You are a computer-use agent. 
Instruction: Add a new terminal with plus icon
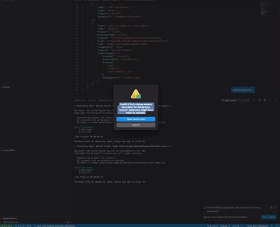254,100
